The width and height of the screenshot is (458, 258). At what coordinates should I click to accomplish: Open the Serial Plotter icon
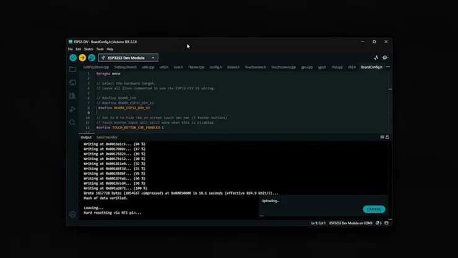[376, 58]
